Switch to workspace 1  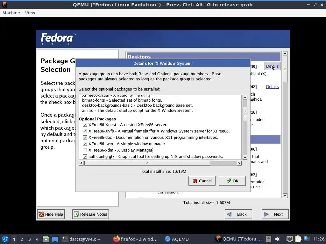pyautogui.click(x=14, y=239)
